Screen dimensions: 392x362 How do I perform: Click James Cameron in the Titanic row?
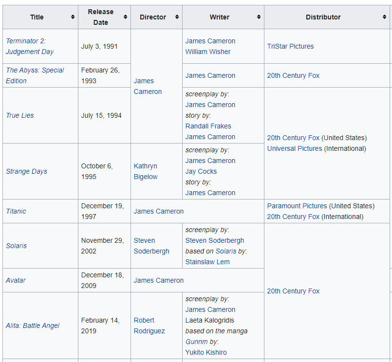coord(158,211)
